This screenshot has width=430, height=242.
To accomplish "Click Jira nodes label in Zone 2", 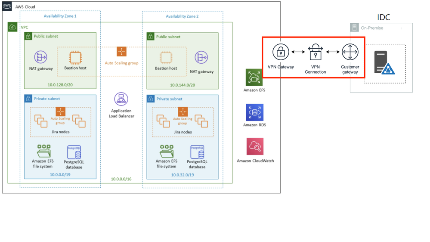I will pyautogui.click(x=183, y=132).
